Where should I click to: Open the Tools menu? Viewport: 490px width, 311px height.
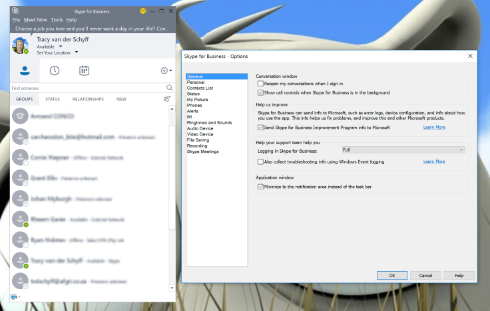coord(57,20)
